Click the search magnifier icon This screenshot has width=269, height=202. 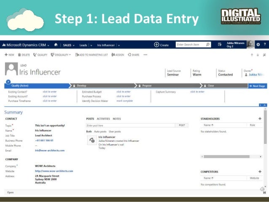click(208, 45)
